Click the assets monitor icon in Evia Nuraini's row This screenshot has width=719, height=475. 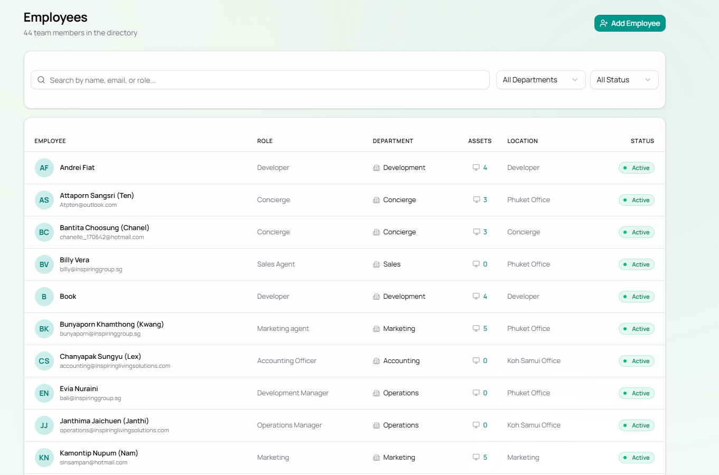click(476, 393)
